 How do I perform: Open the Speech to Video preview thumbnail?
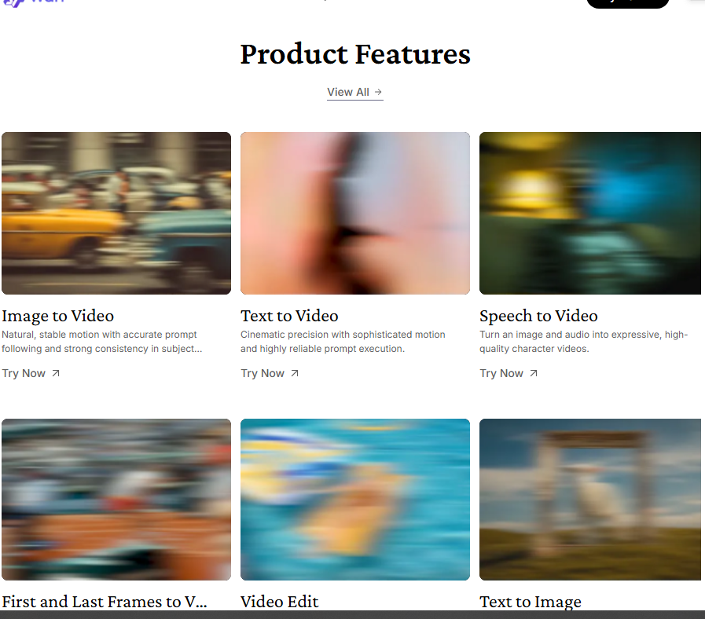(x=589, y=213)
